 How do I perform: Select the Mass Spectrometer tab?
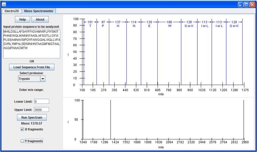click(x=39, y=11)
